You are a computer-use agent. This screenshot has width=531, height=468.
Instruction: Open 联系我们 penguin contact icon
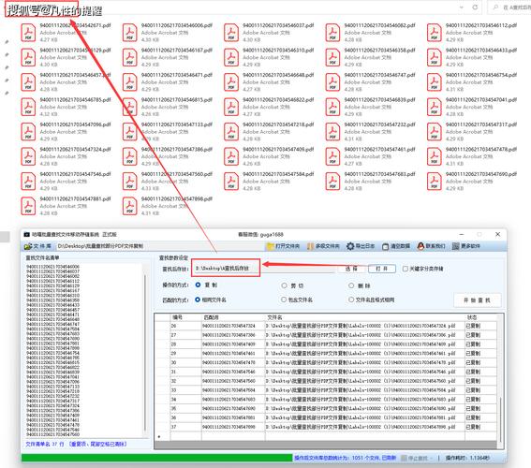click(x=420, y=246)
